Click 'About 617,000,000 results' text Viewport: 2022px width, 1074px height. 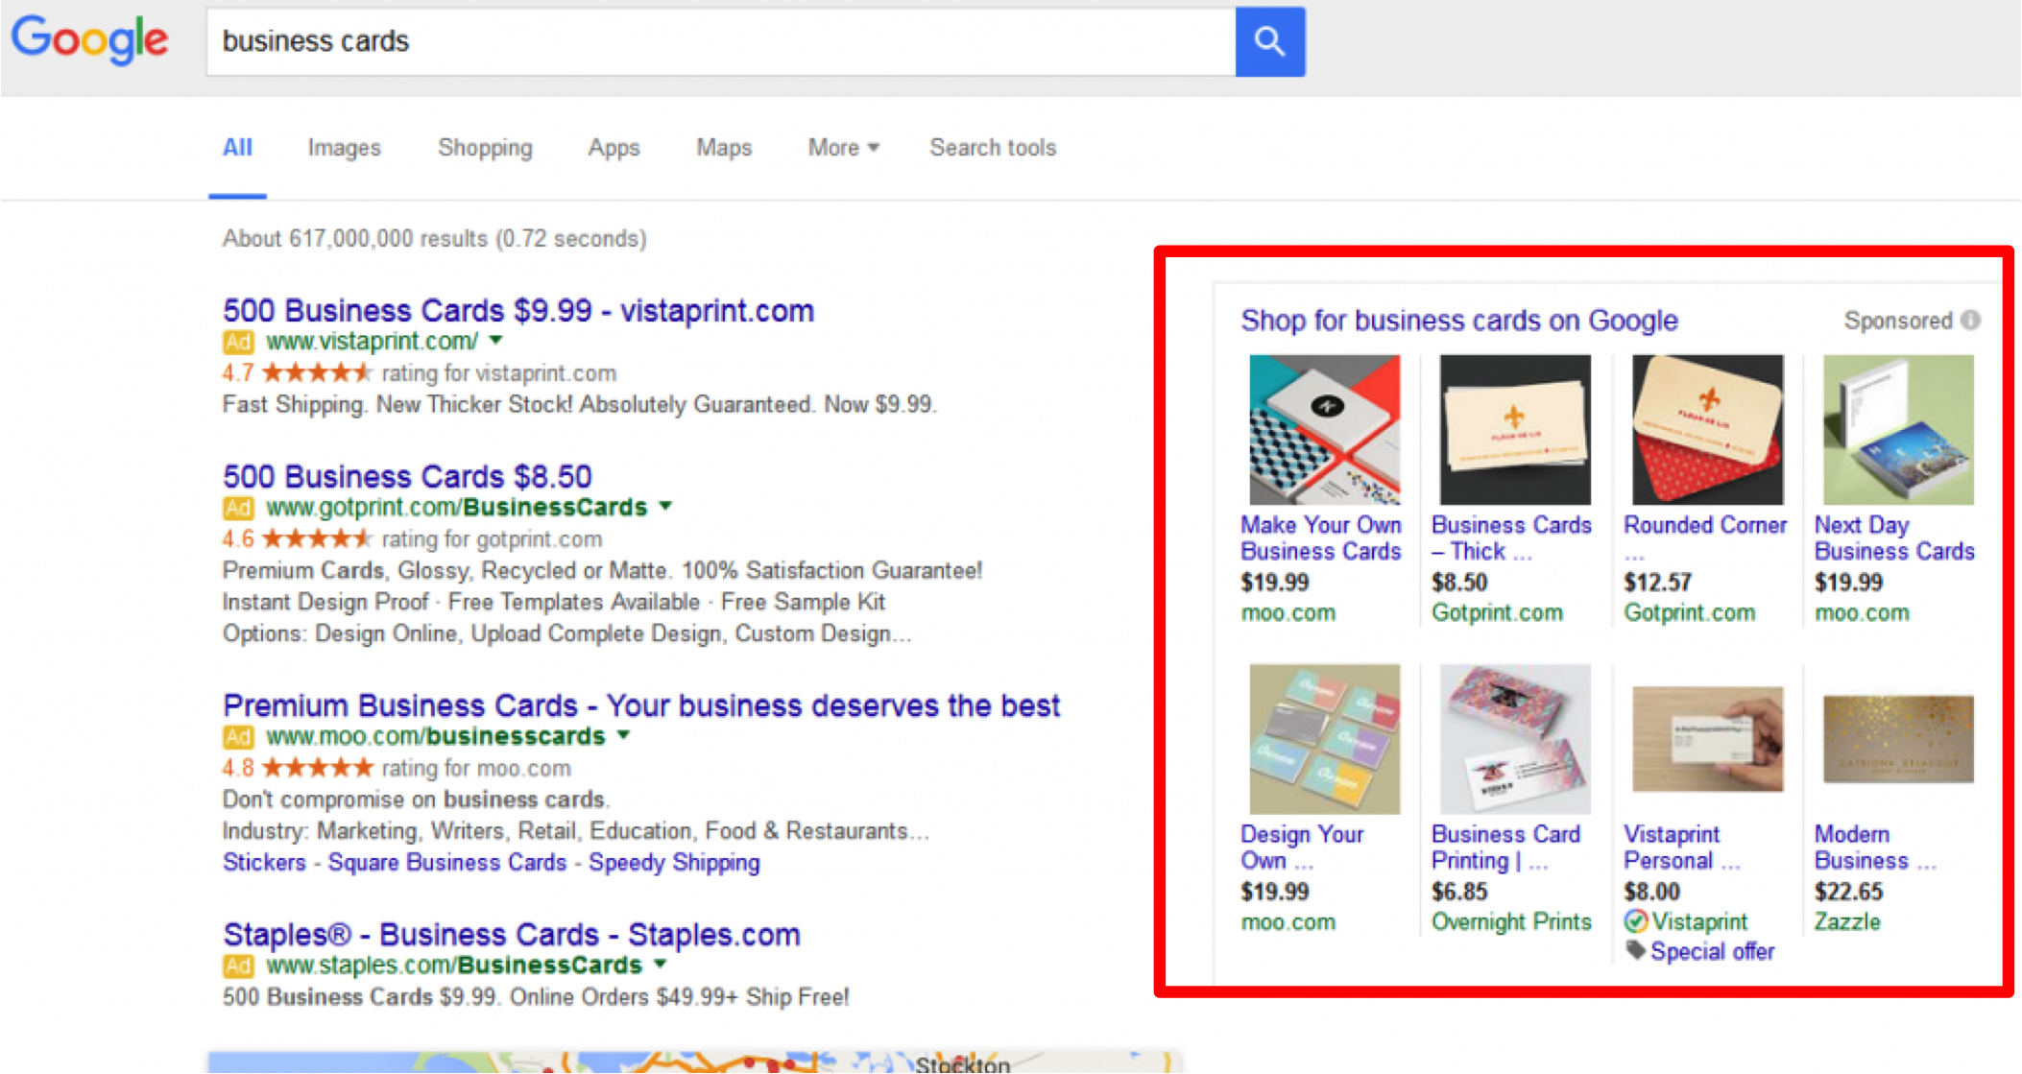[x=355, y=238]
